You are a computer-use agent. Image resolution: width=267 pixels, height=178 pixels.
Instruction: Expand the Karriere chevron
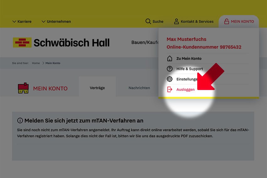[x=14, y=22]
